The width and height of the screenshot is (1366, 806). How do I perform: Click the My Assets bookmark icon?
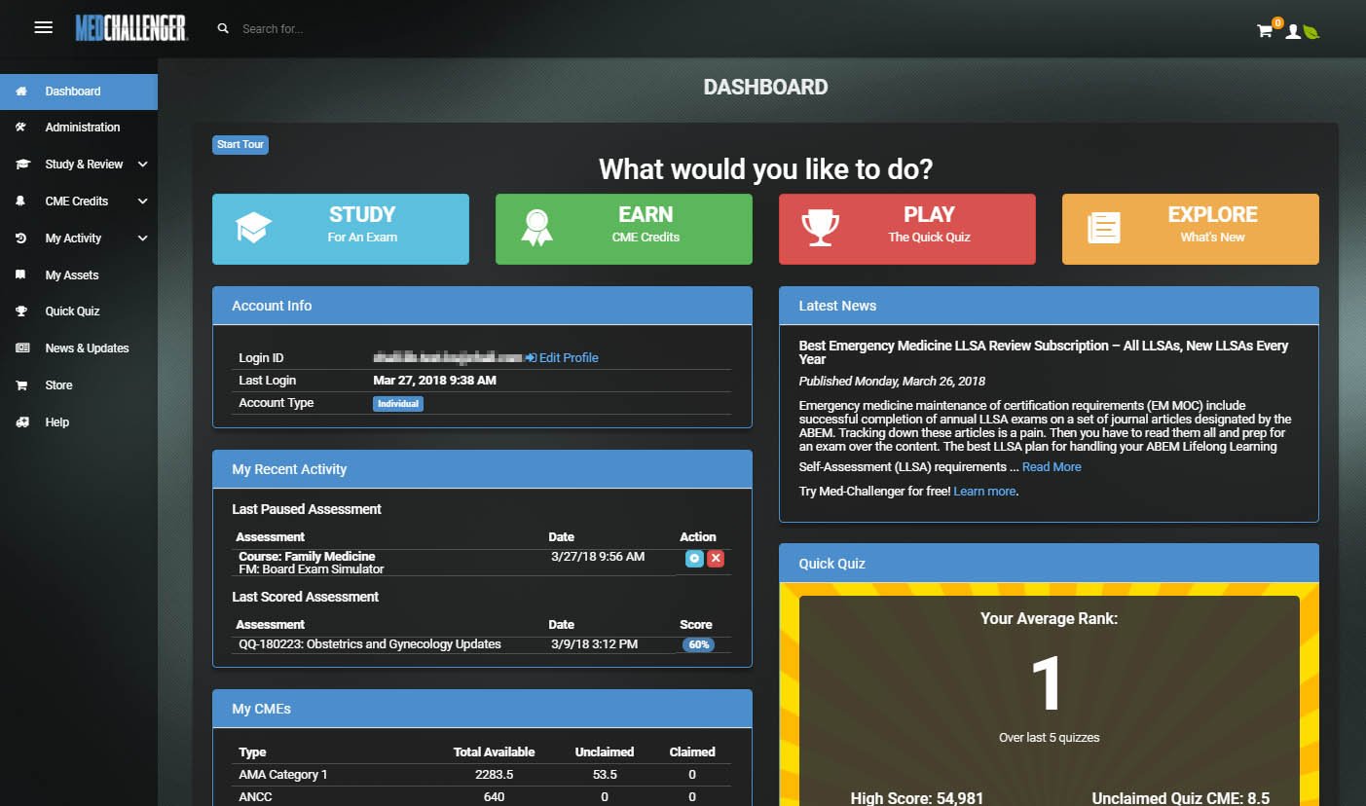click(x=21, y=275)
